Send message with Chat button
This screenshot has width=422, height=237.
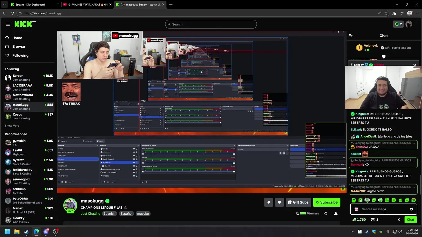[410, 220]
